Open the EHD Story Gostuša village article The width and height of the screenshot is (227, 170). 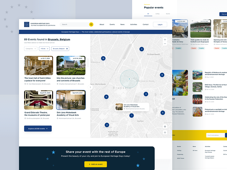coord(216,86)
